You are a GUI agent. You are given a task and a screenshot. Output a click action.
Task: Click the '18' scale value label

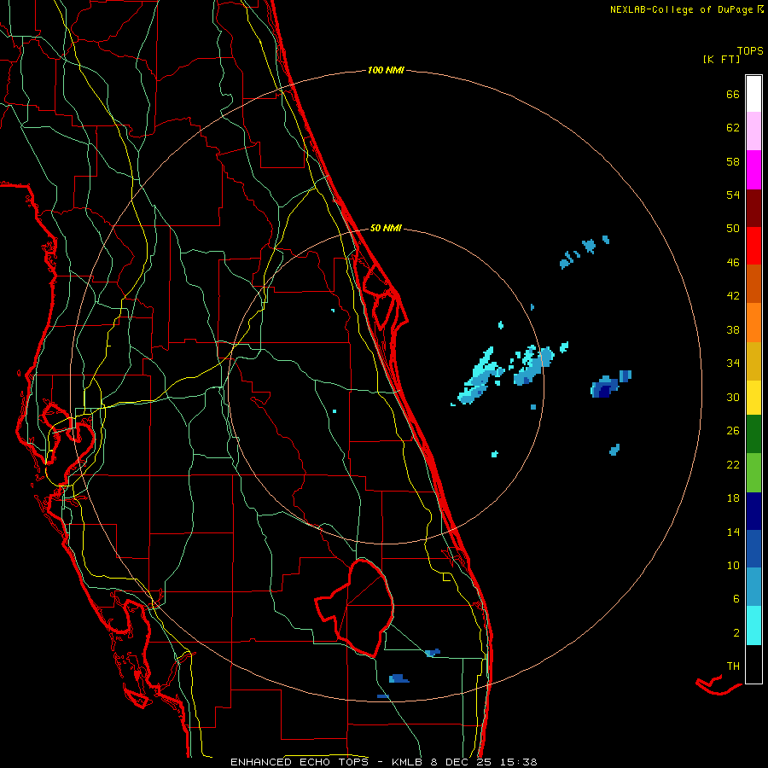733,498
